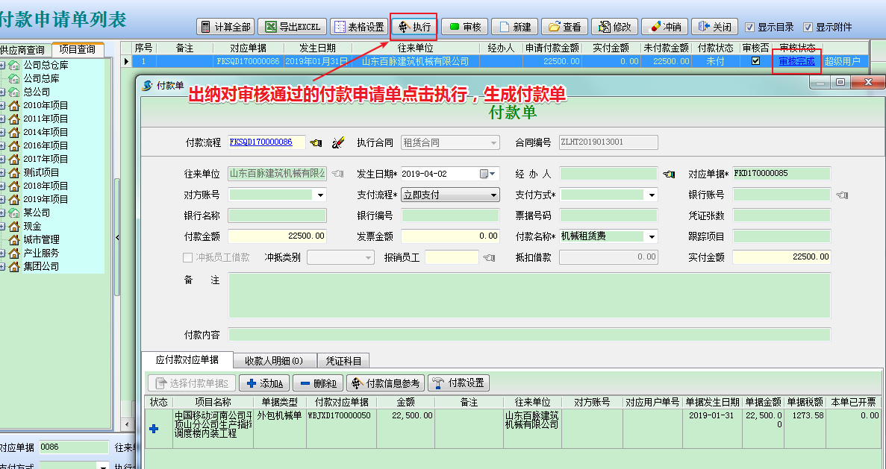
Task: Click the lookup hand icon beside 往来单位
Action: point(338,174)
